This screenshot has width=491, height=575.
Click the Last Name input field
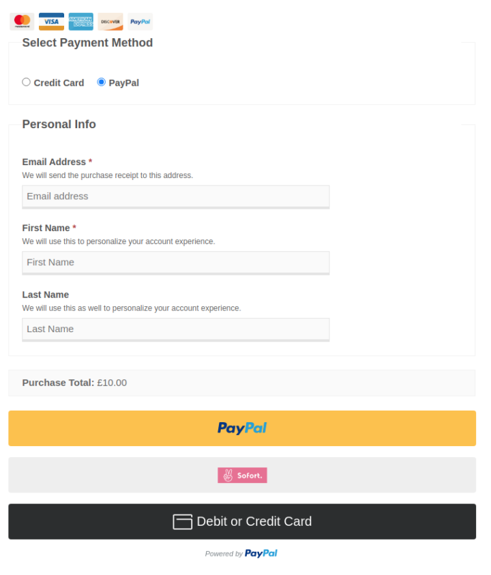pyautogui.click(x=175, y=329)
